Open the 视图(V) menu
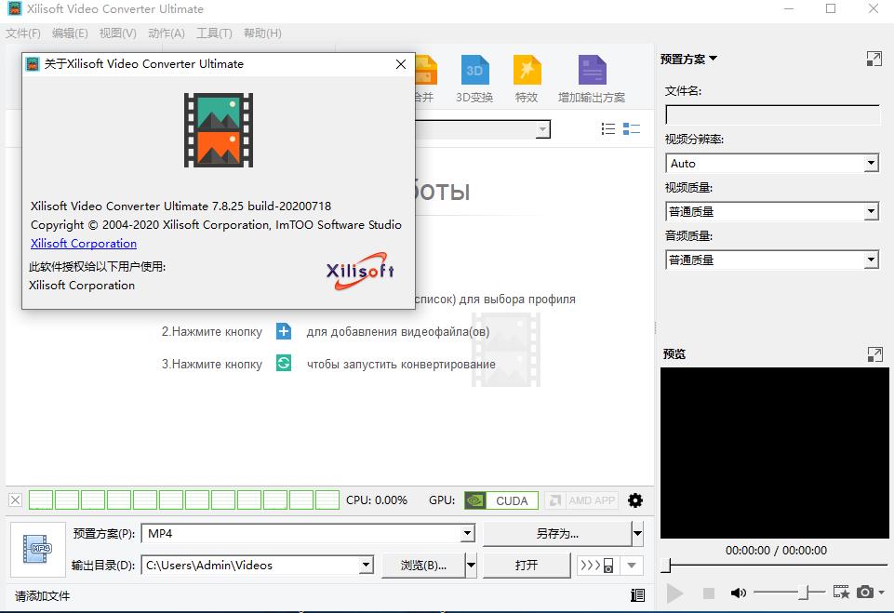This screenshot has height=613, width=894. point(118,33)
